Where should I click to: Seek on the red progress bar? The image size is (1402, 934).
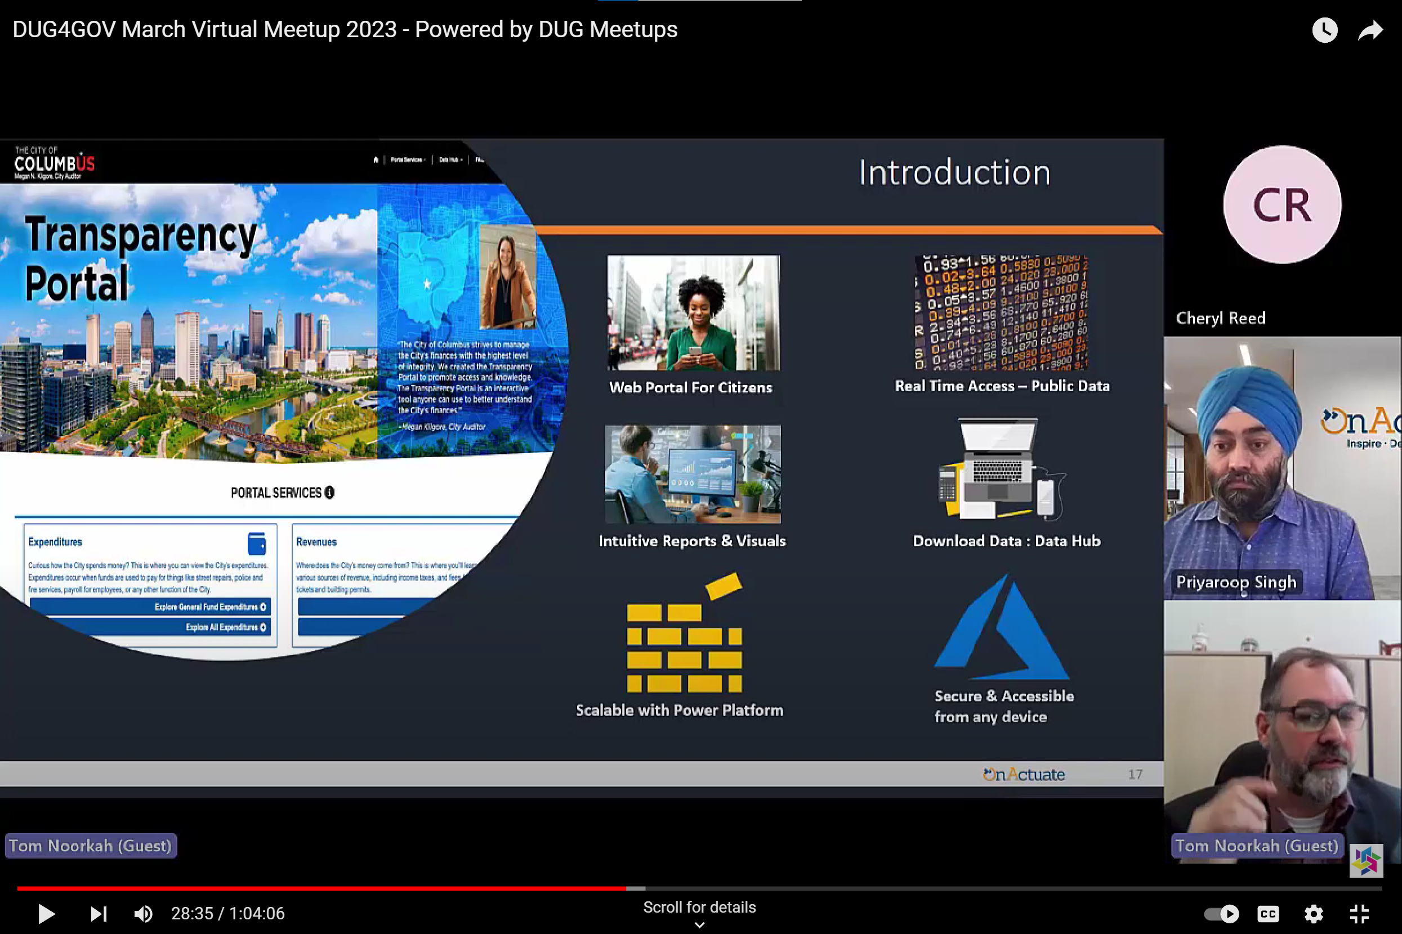click(322, 888)
